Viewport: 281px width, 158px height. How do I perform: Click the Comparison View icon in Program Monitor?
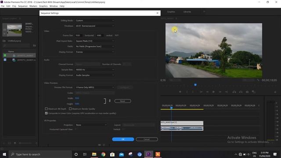coord(254,92)
